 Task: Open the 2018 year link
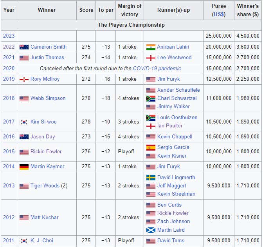pos(9,98)
